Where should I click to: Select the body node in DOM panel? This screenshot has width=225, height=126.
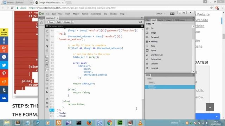click(152, 87)
